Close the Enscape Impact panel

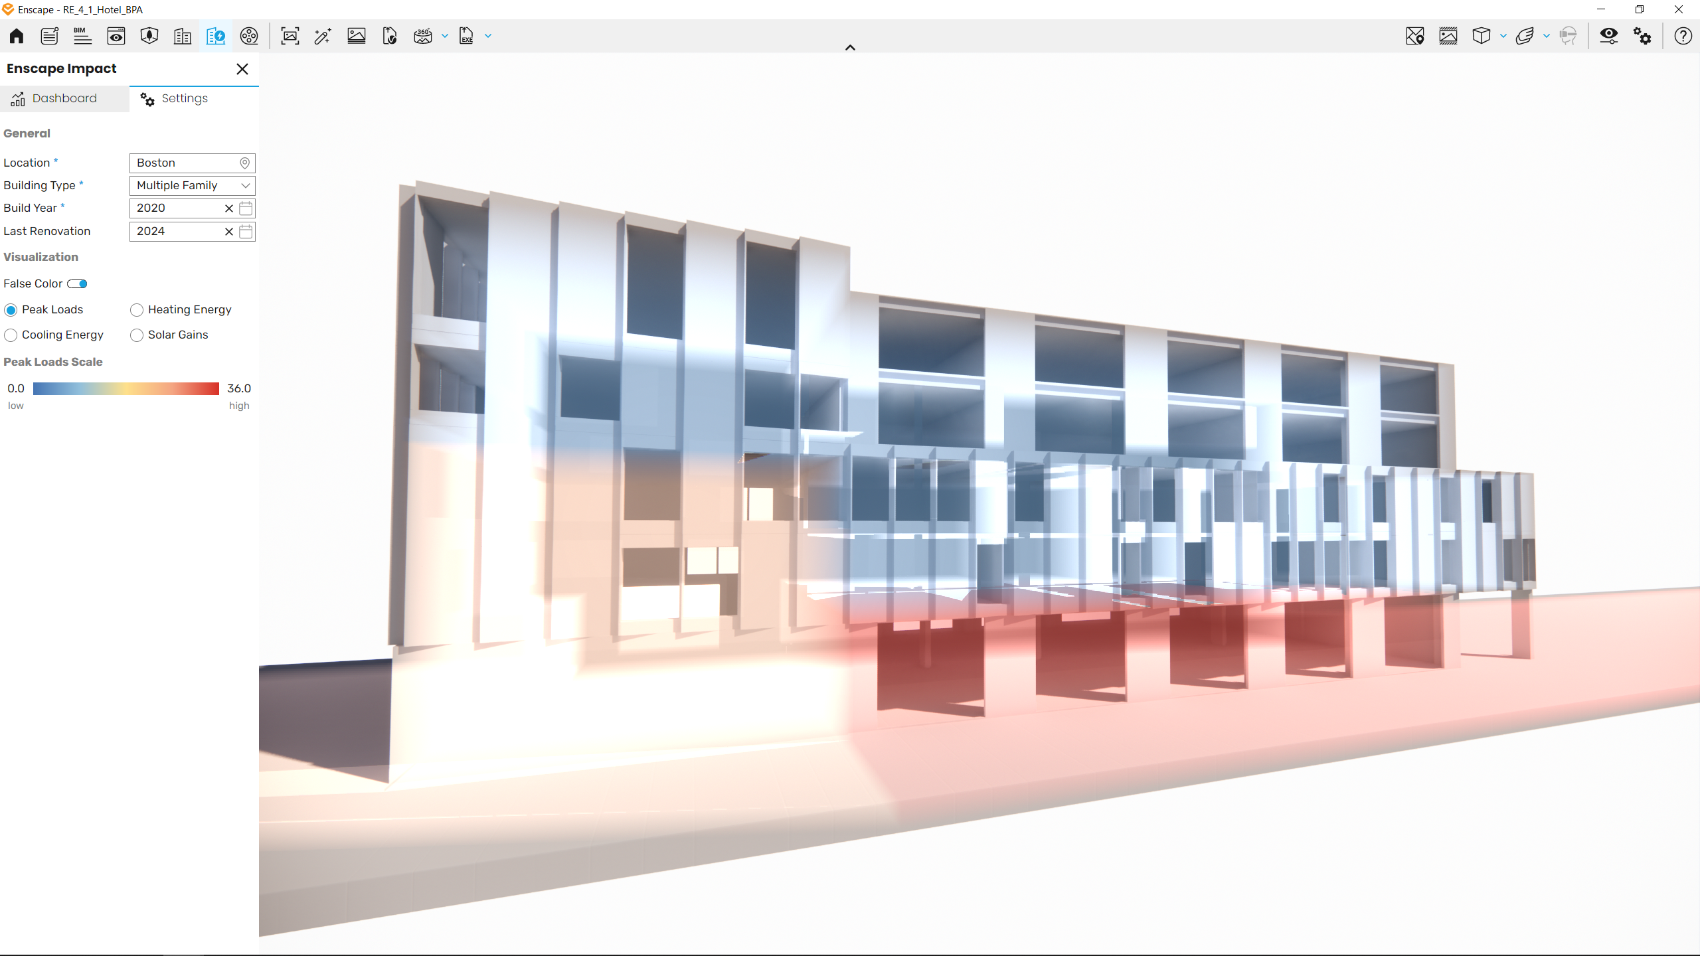click(x=242, y=69)
